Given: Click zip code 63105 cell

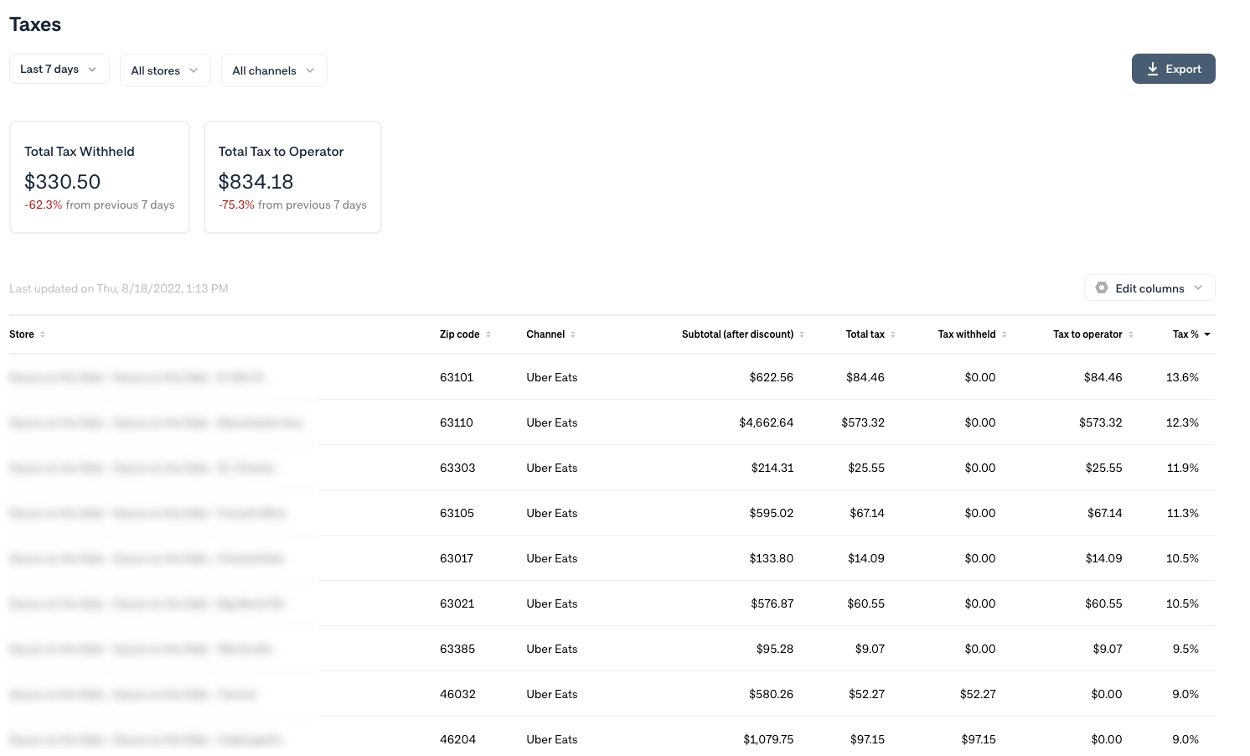Looking at the screenshot, I should point(457,513).
